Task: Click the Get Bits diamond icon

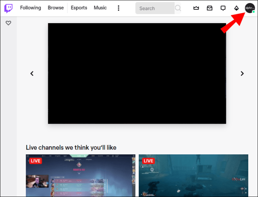Action: pyautogui.click(x=236, y=8)
